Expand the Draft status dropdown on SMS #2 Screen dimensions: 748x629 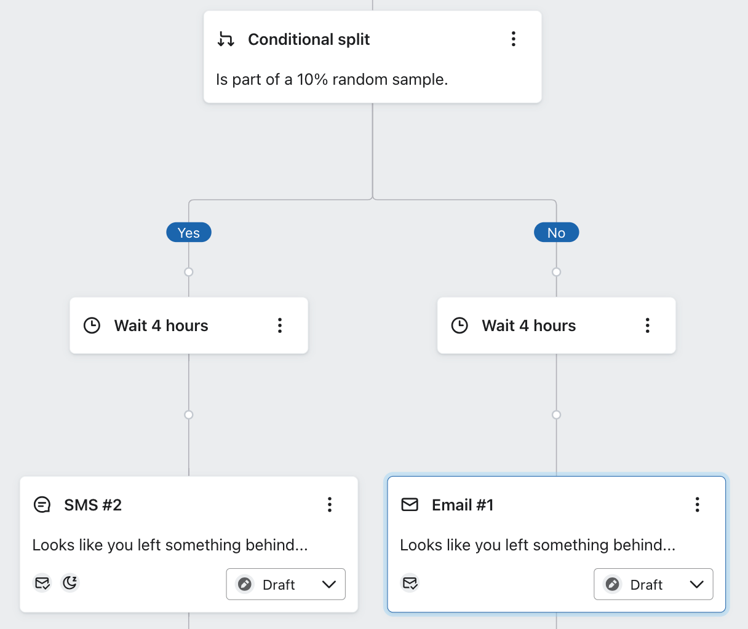point(330,584)
